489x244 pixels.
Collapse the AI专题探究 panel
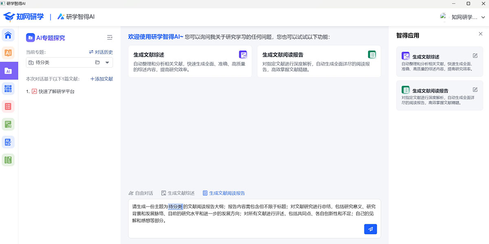[110, 37]
